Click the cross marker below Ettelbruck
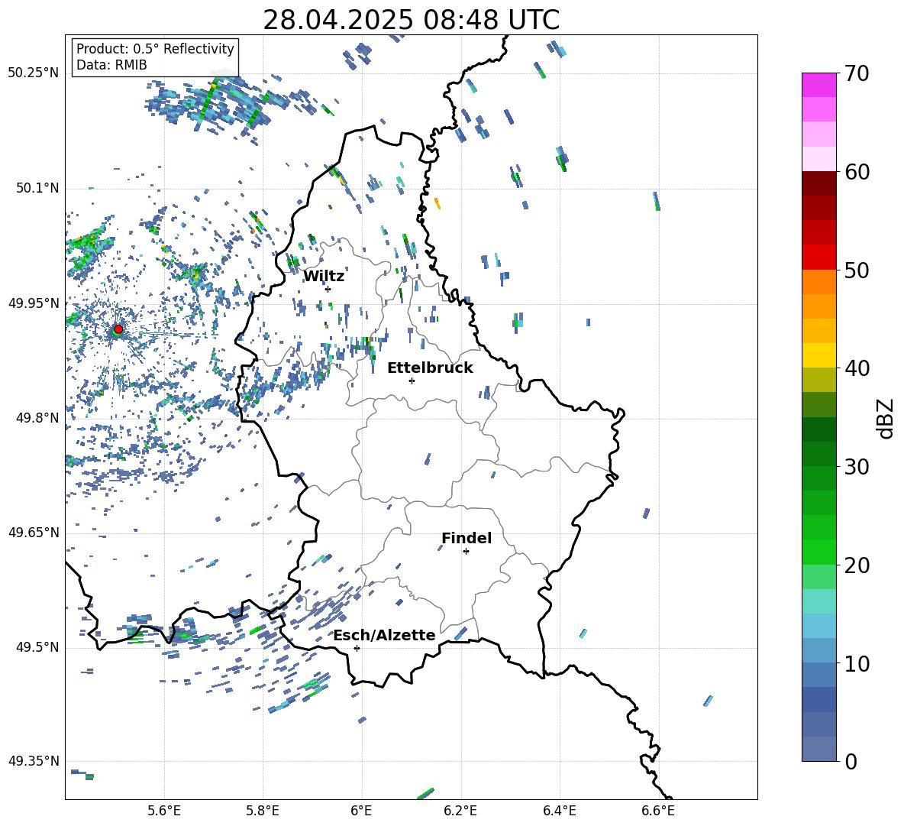Image resolution: width=904 pixels, height=826 pixels. coord(412,381)
